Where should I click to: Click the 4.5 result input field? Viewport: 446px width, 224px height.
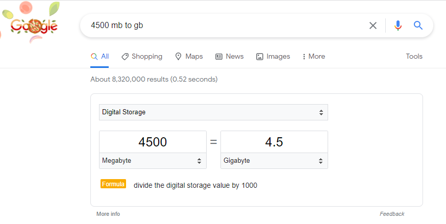tap(274, 142)
